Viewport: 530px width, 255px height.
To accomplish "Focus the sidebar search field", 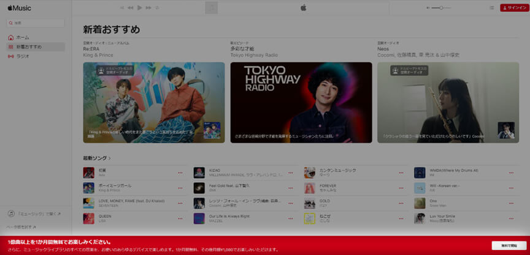I will point(36,23).
